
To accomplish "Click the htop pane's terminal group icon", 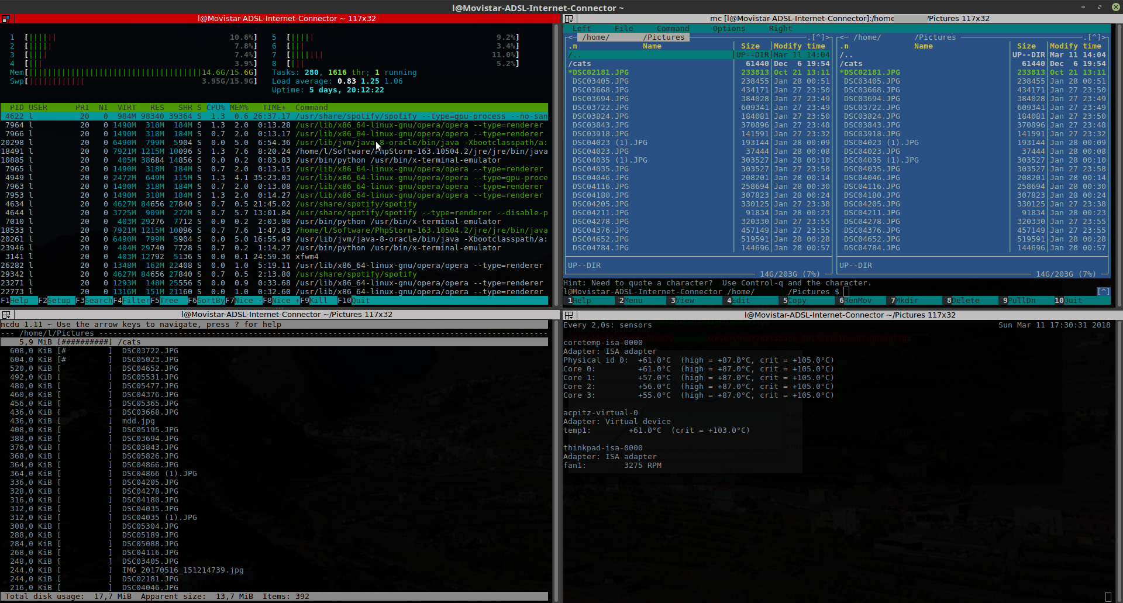I will coord(6,19).
